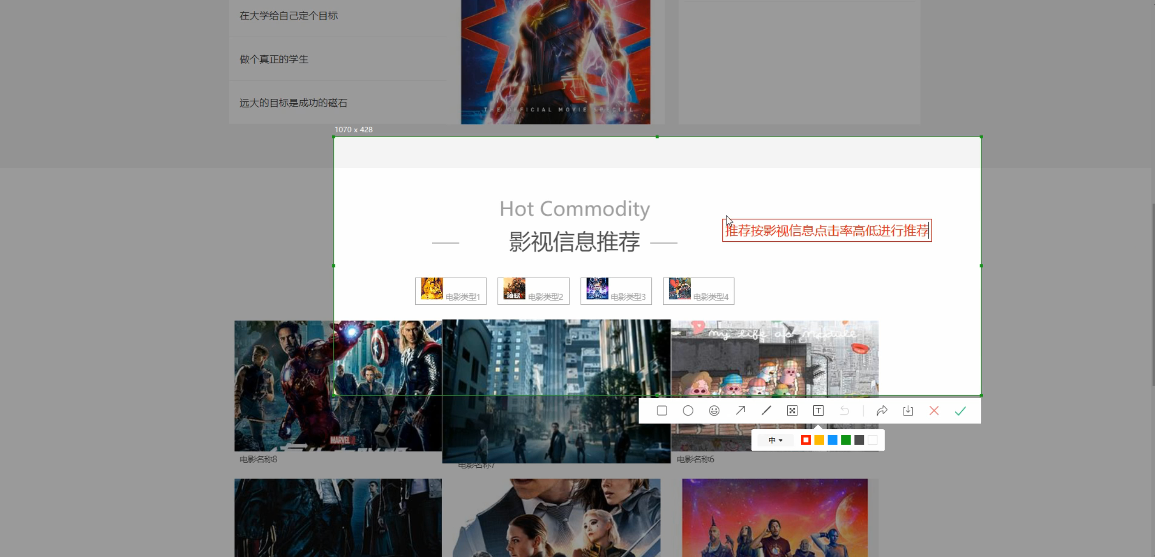Click the share screenshot arrow icon
1155x557 pixels.
pyautogui.click(x=882, y=410)
